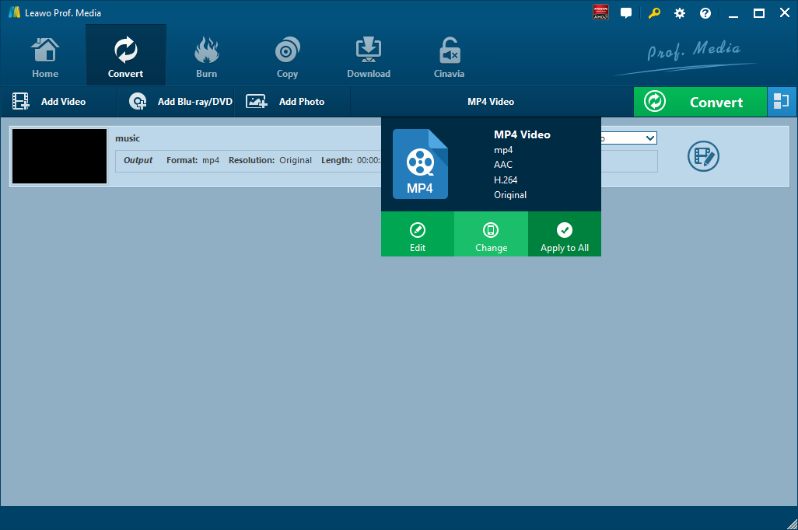Start conversion with the green Convert button

point(699,102)
